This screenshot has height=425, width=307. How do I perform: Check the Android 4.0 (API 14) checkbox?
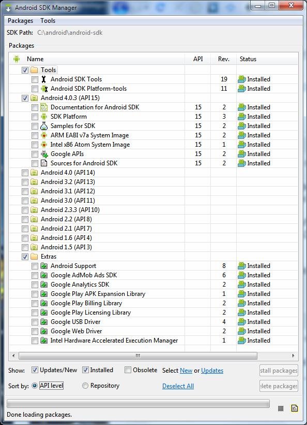25,173
